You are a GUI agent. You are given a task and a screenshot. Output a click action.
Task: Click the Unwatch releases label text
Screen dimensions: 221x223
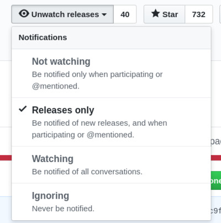coord(65,14)
